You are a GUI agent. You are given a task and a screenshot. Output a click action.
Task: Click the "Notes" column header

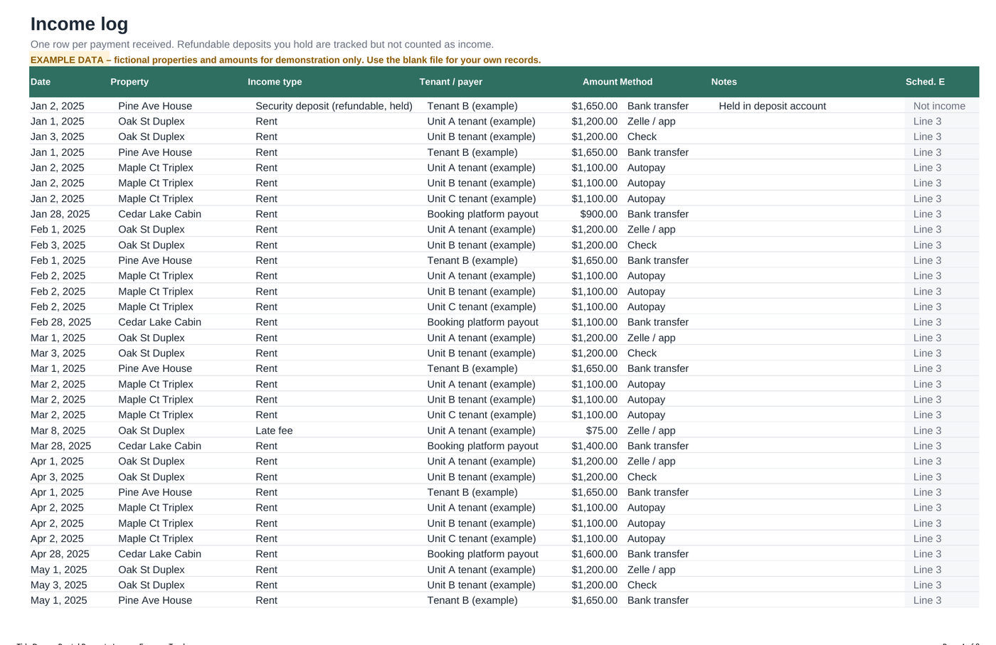[x=724, y=82]
